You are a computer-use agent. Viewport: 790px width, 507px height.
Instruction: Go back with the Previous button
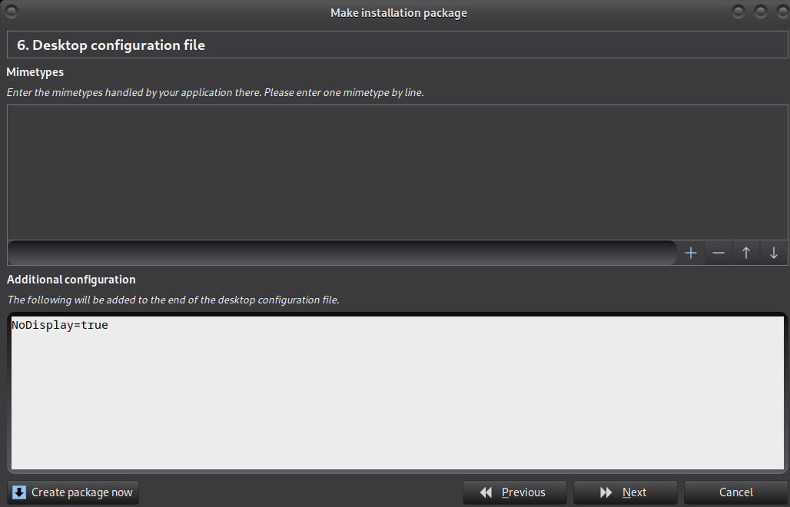[515, 492]
